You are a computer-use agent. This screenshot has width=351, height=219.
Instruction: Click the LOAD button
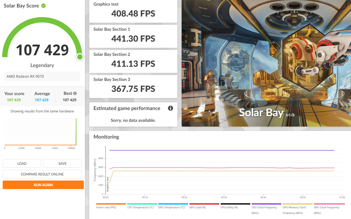point(22,163)
